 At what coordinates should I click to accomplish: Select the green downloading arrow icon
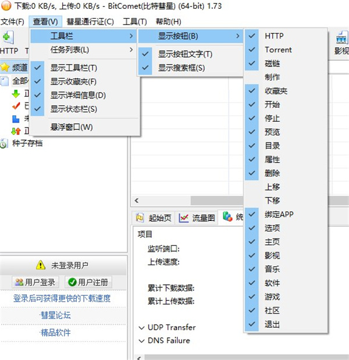(x=16, y=94)
